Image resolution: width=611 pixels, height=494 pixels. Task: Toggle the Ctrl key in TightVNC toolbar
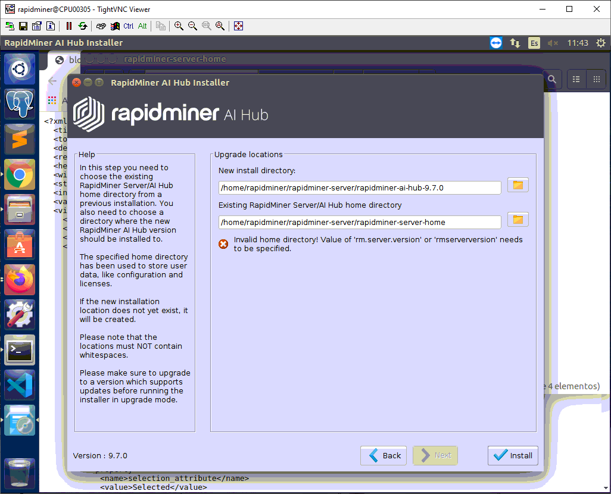tap(129, 26)
